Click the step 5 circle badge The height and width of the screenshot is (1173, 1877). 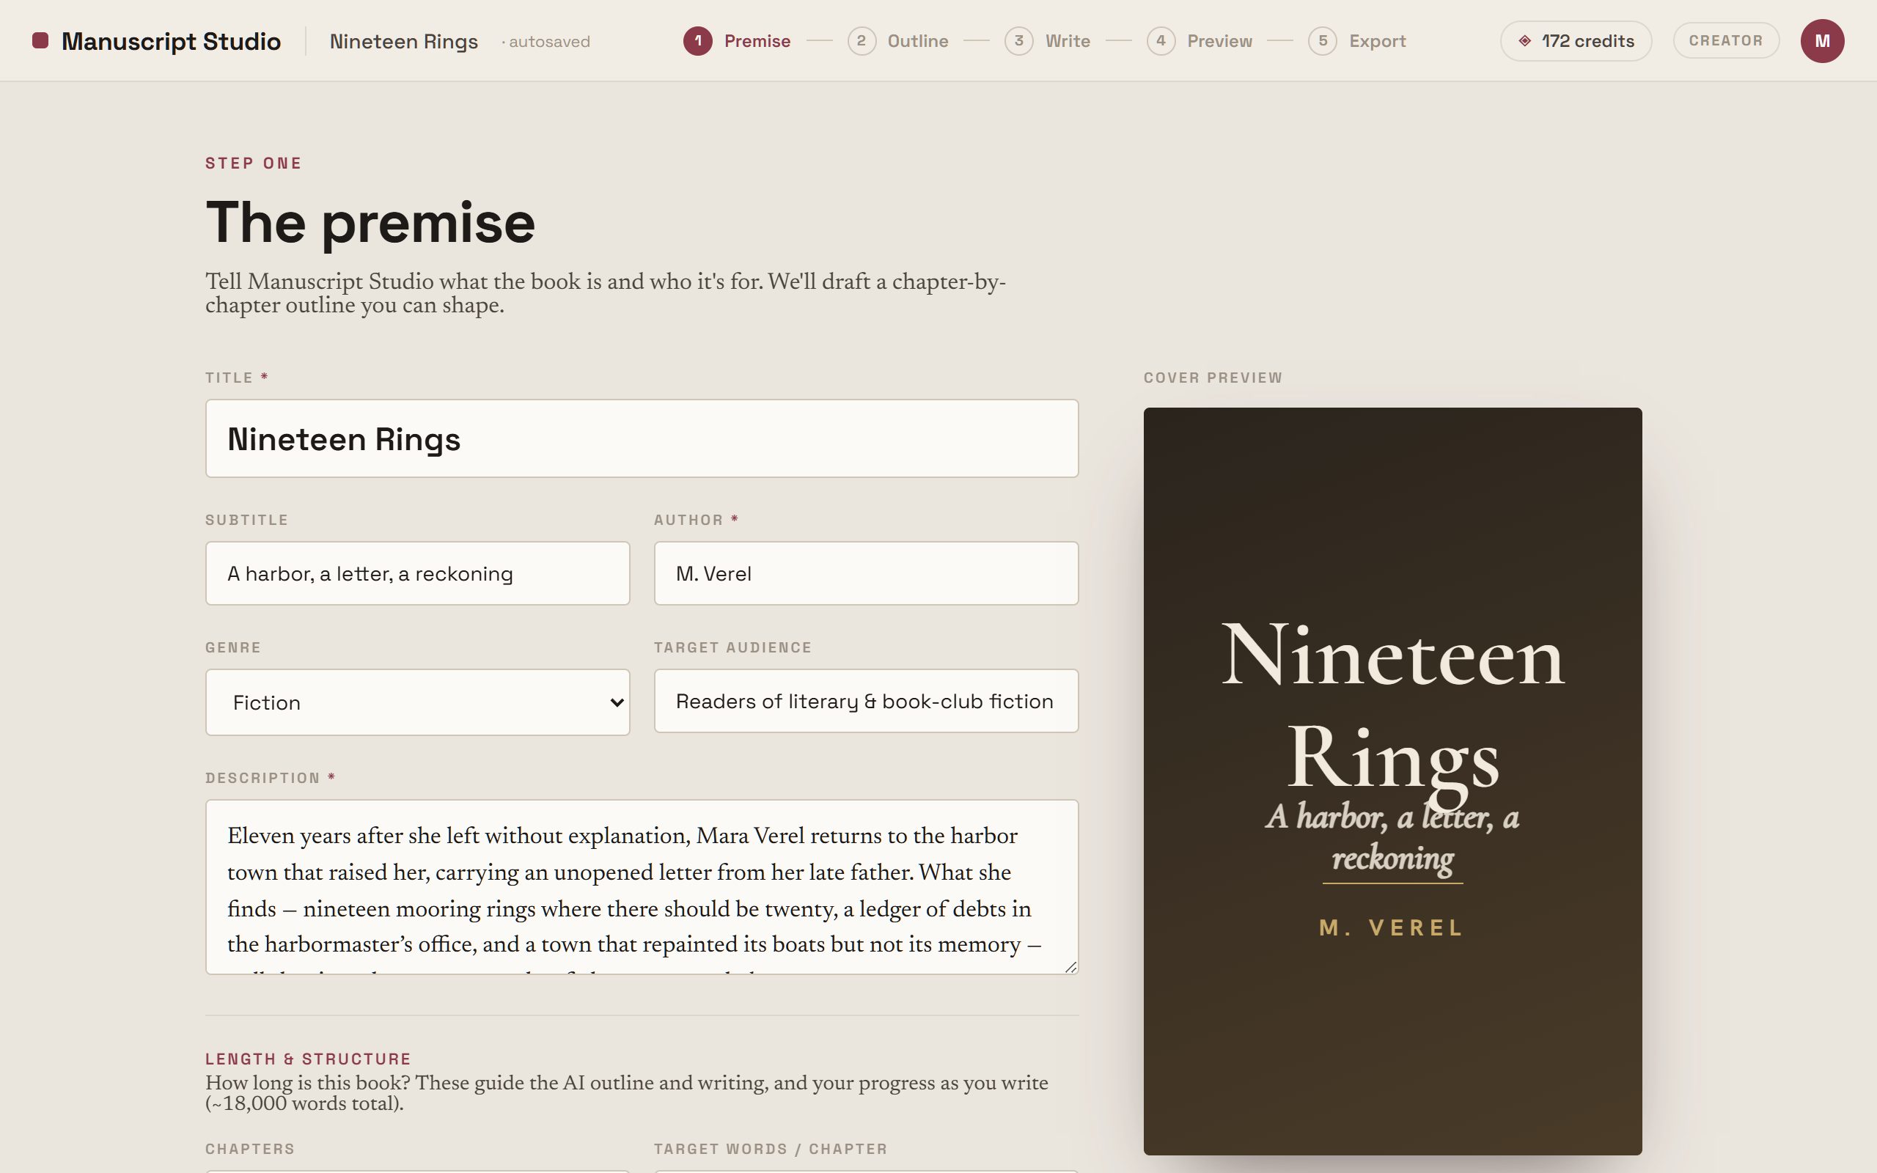(x=1323, y=41)
